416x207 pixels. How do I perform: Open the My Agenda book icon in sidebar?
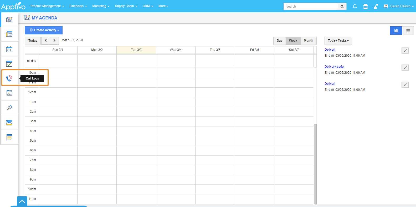9,20
